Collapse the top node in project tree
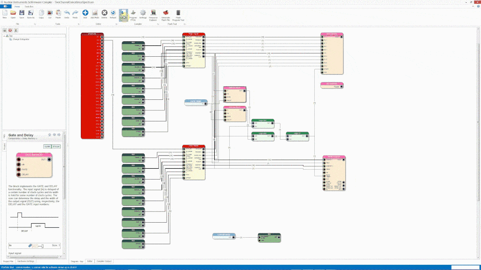This screenshot has width=481, height=270. click(4, 36)
